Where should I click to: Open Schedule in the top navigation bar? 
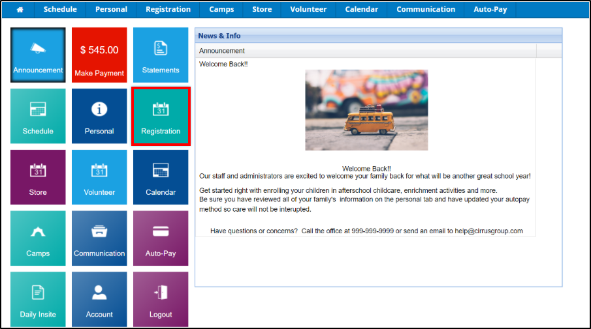[60, 9]
